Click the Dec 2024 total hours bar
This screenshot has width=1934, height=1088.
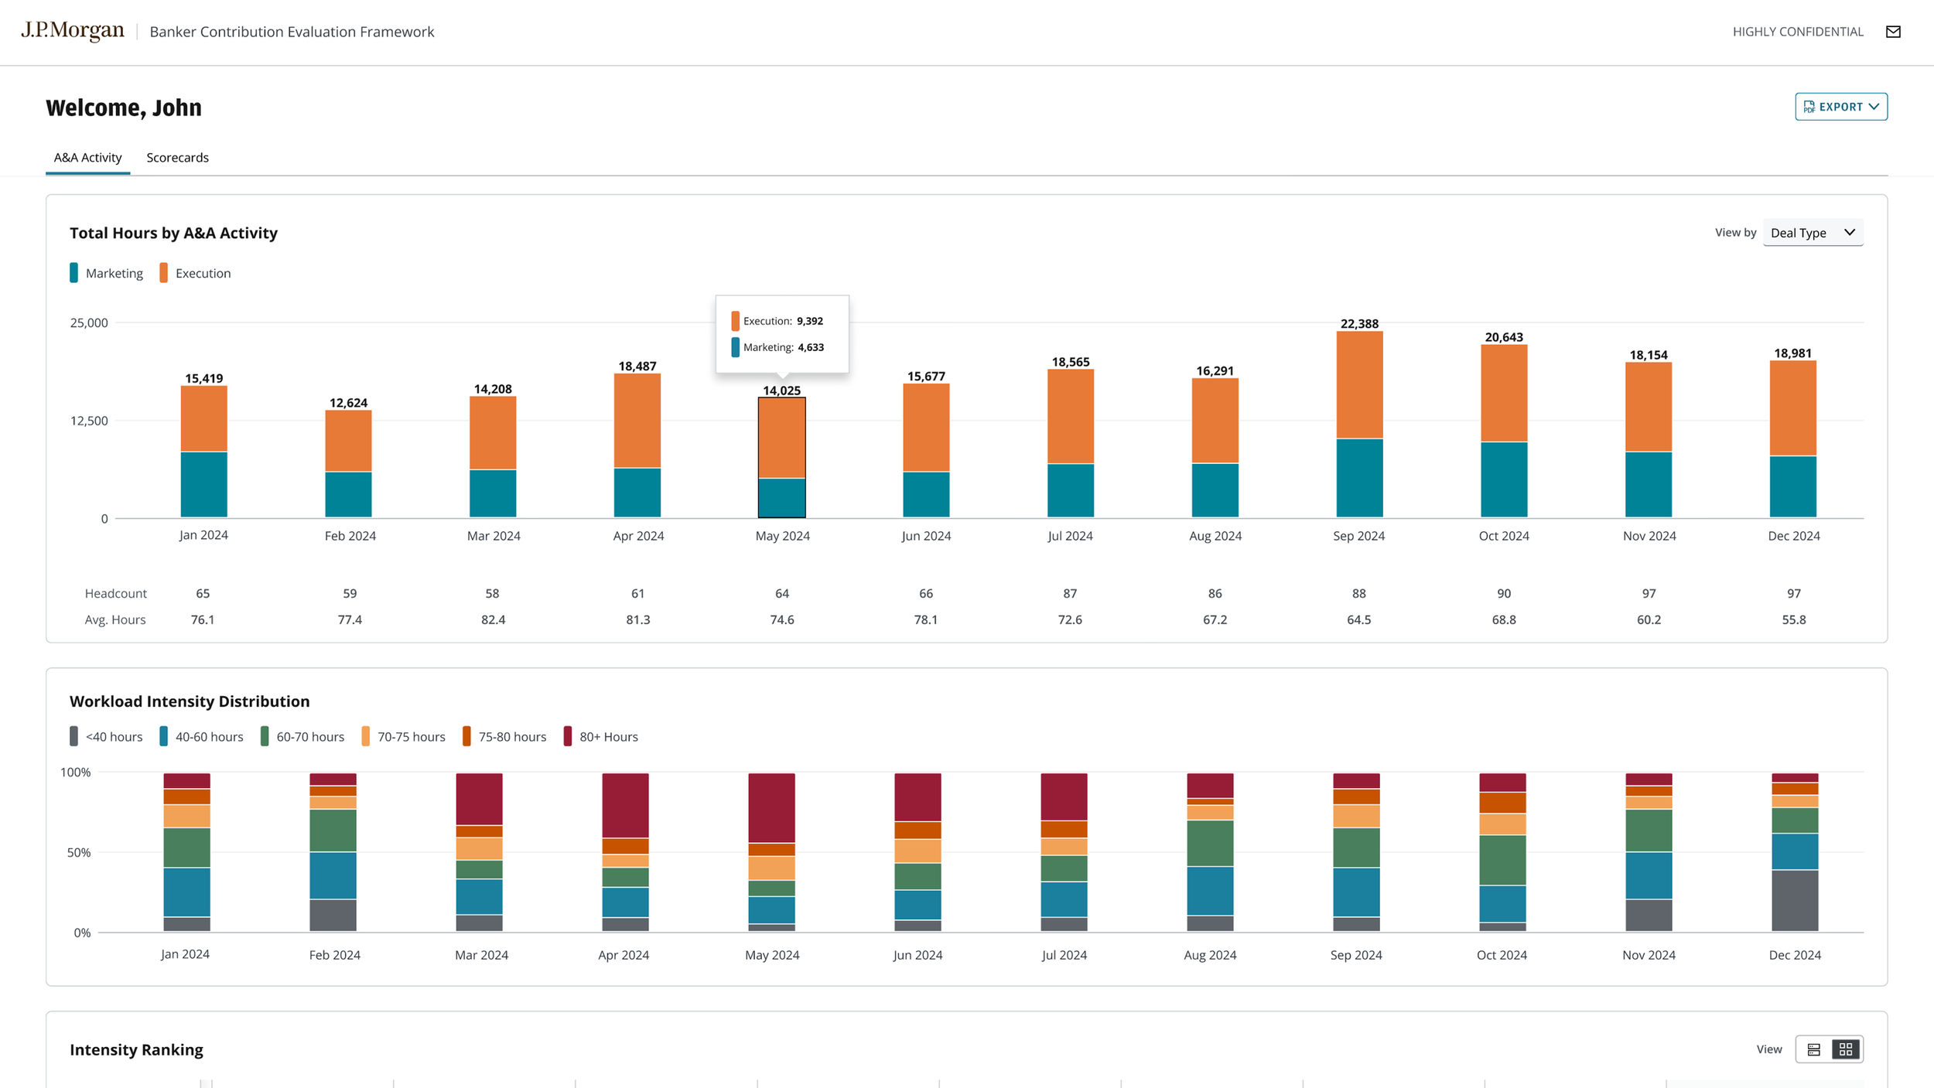(x=1792, y=439)
